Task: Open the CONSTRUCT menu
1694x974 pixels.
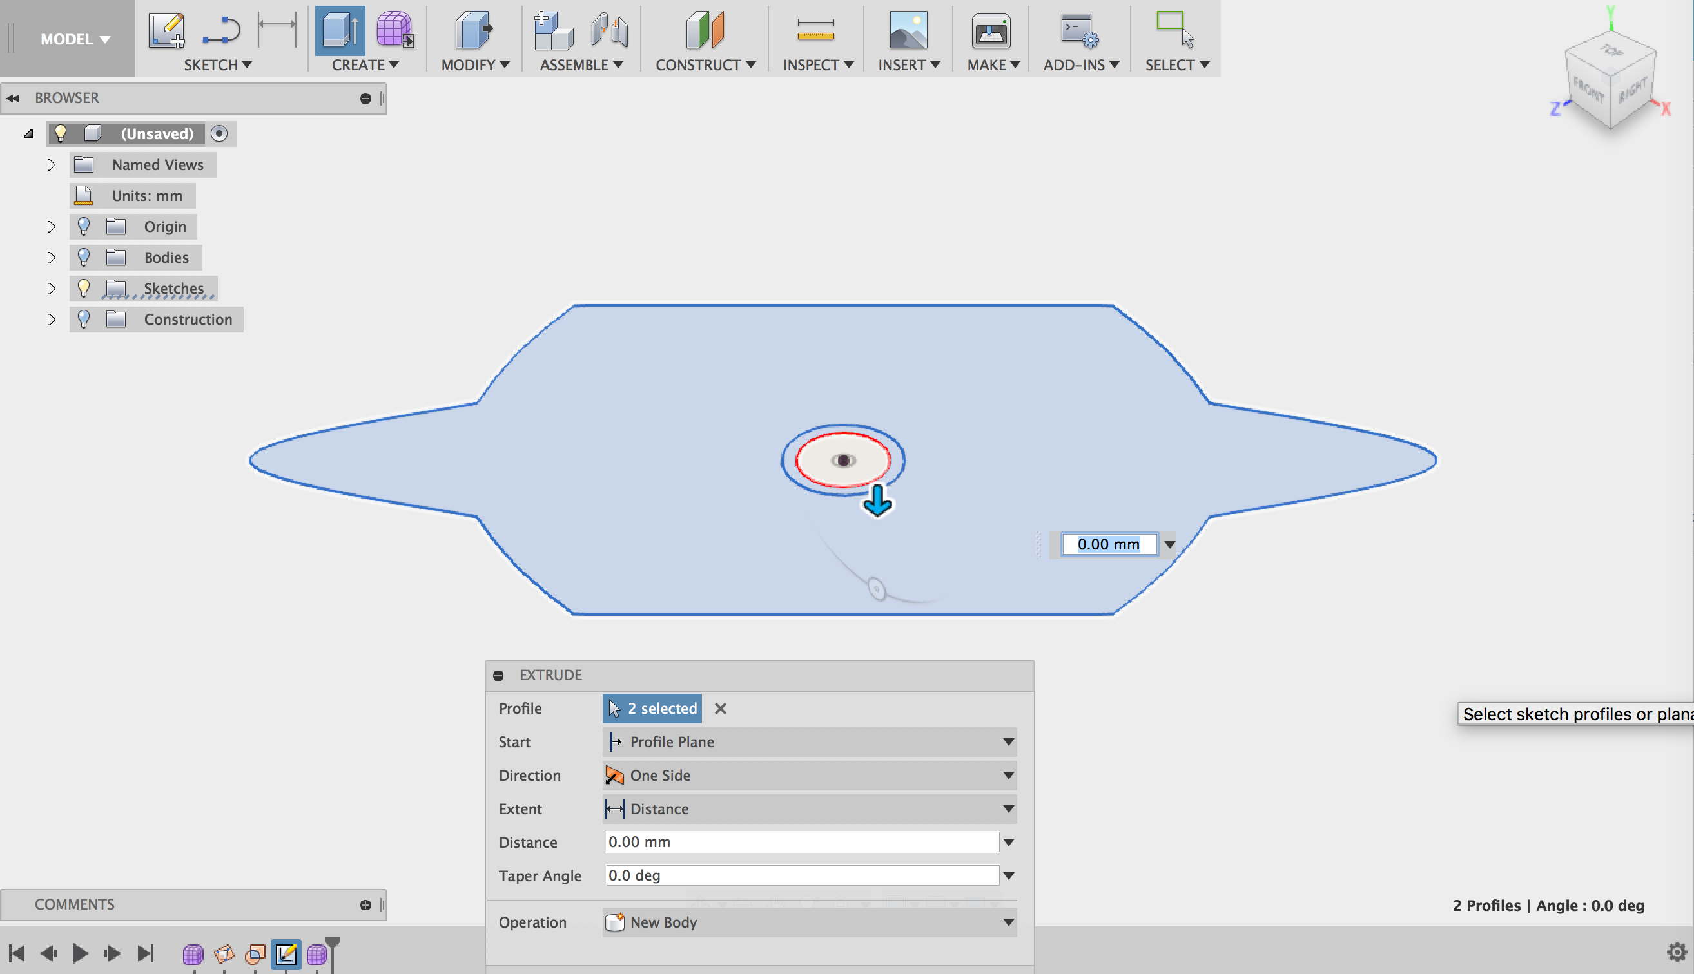Action: pos(705,65)
